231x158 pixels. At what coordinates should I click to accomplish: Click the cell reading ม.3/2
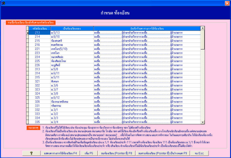[x=72, y=114]
